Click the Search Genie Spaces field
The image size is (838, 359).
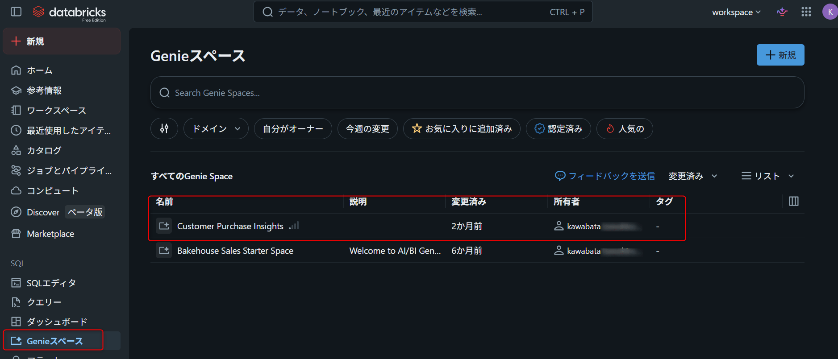click(477, 92)
